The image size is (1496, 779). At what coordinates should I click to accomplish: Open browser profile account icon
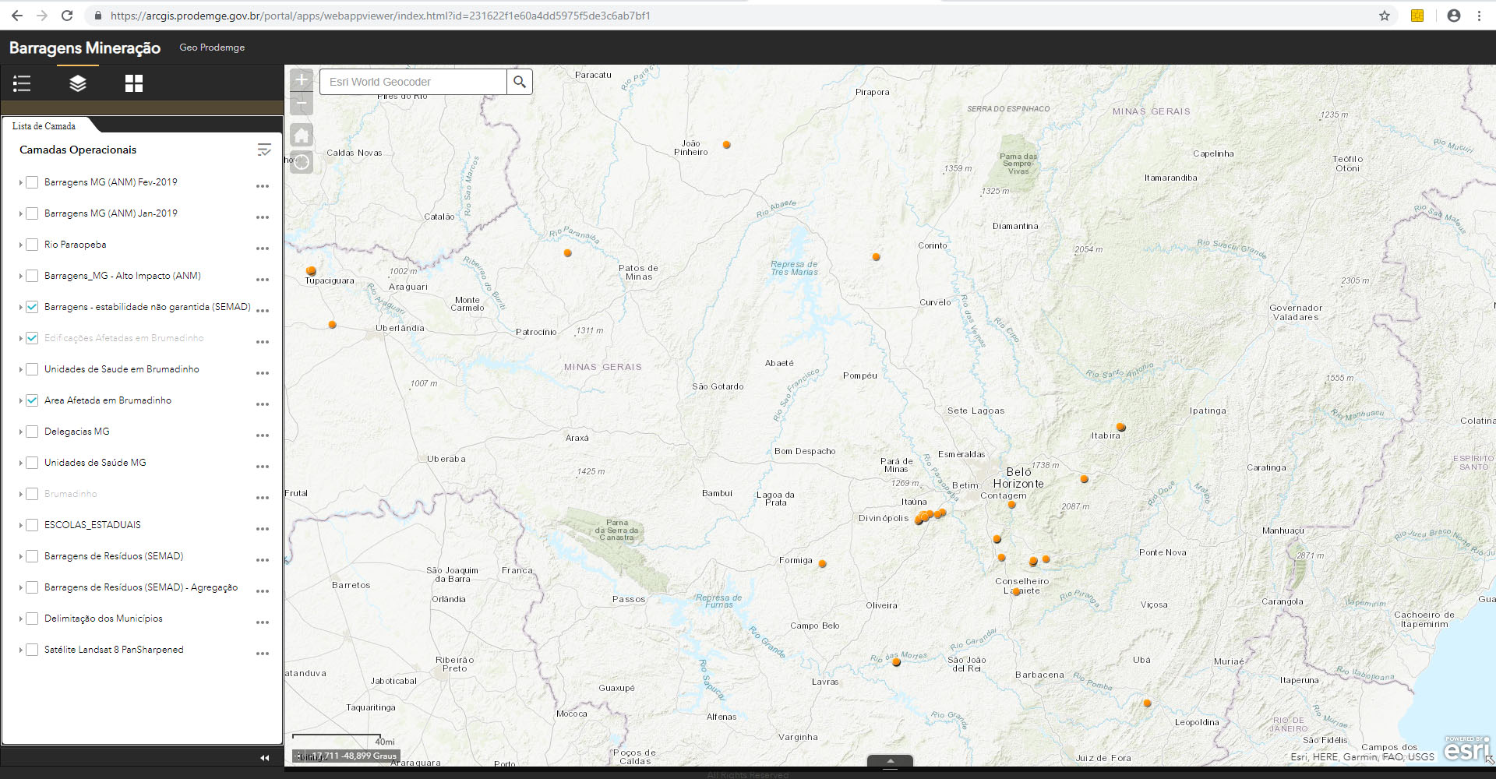point(1454,16)
